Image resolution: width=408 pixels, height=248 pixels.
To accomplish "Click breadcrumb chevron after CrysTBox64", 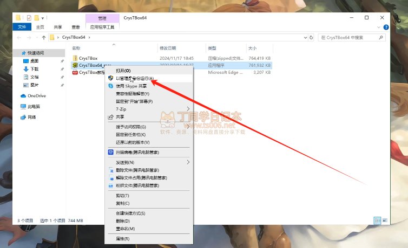I will tap(89, 37).
